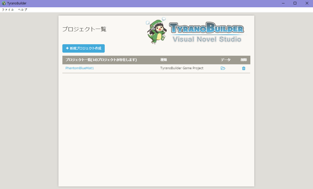313x189 pixels.
Task: Select the 'TyranoBuilder Game Project' type text
Action: click(x=182, y=68)
